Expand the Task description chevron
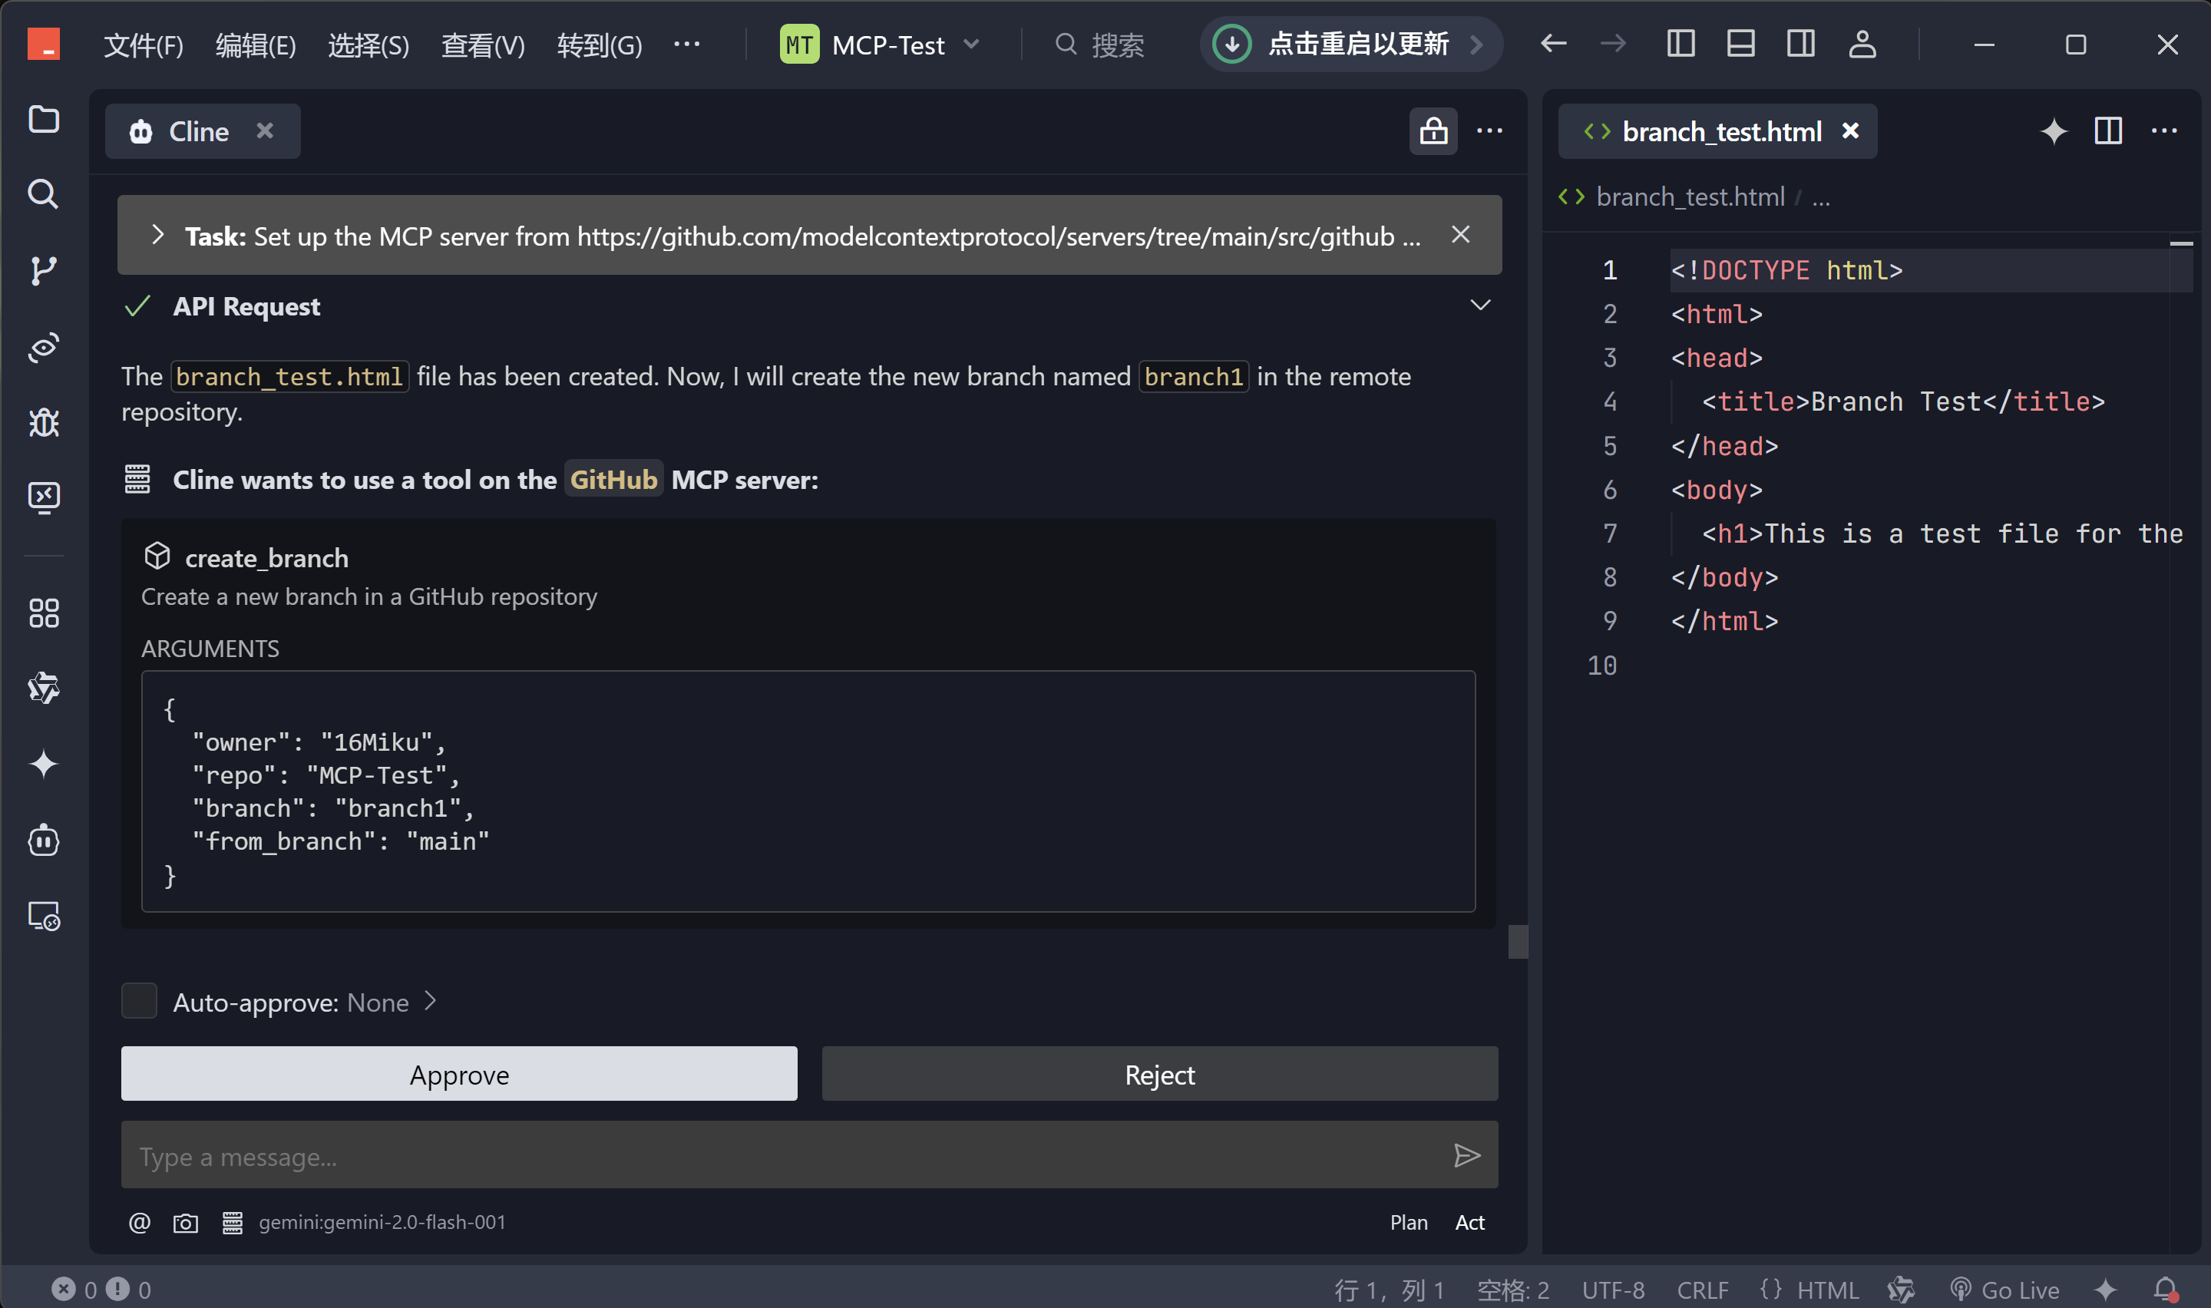2211x1308 pixels. click(157, 236)
